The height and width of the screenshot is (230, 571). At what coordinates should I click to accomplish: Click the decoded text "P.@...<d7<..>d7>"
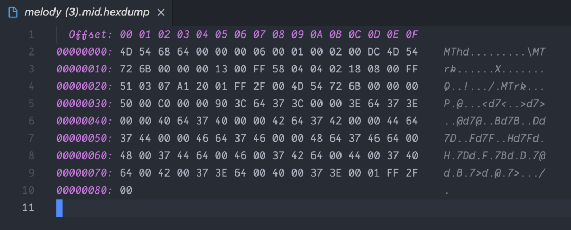494,103
